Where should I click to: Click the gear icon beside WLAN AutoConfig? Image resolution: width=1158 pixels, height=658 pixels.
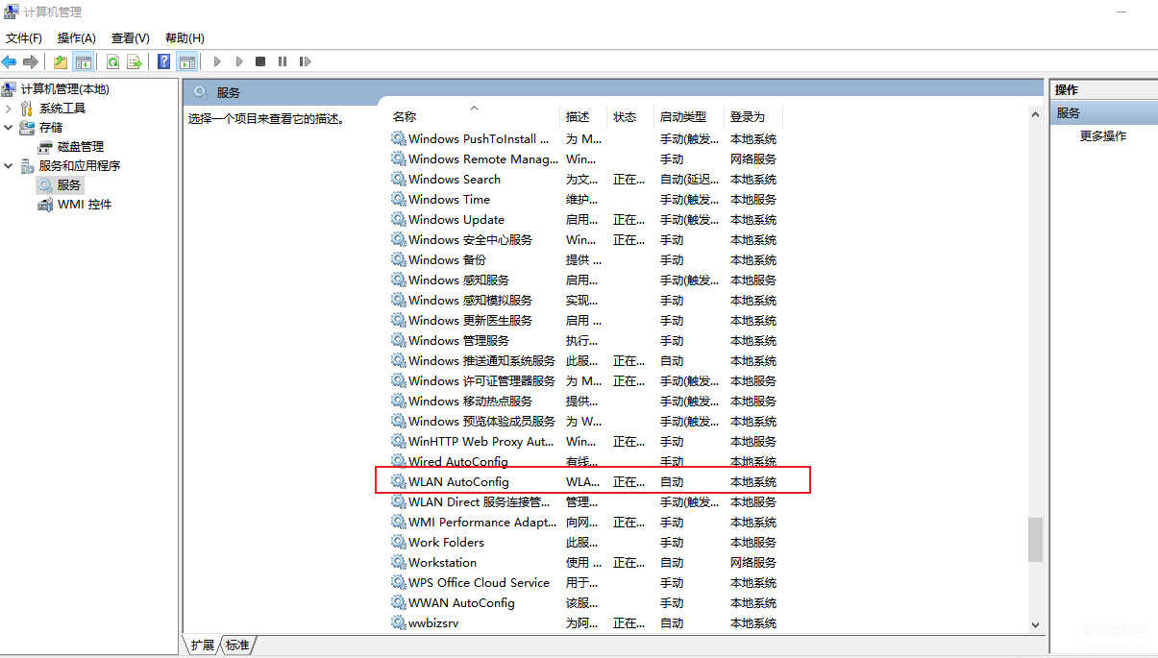[399, 481]
